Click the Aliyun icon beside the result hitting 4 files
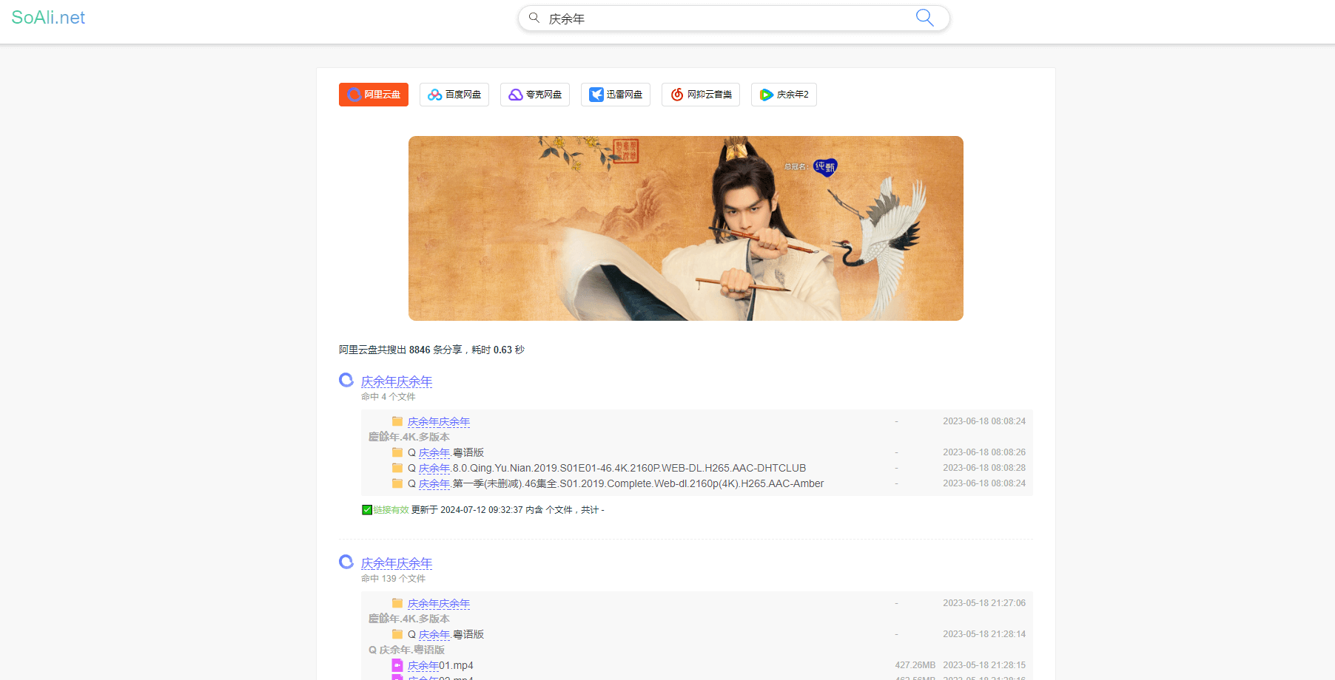The height and width of the screenshot is (680, 1335). click(346, 380)
